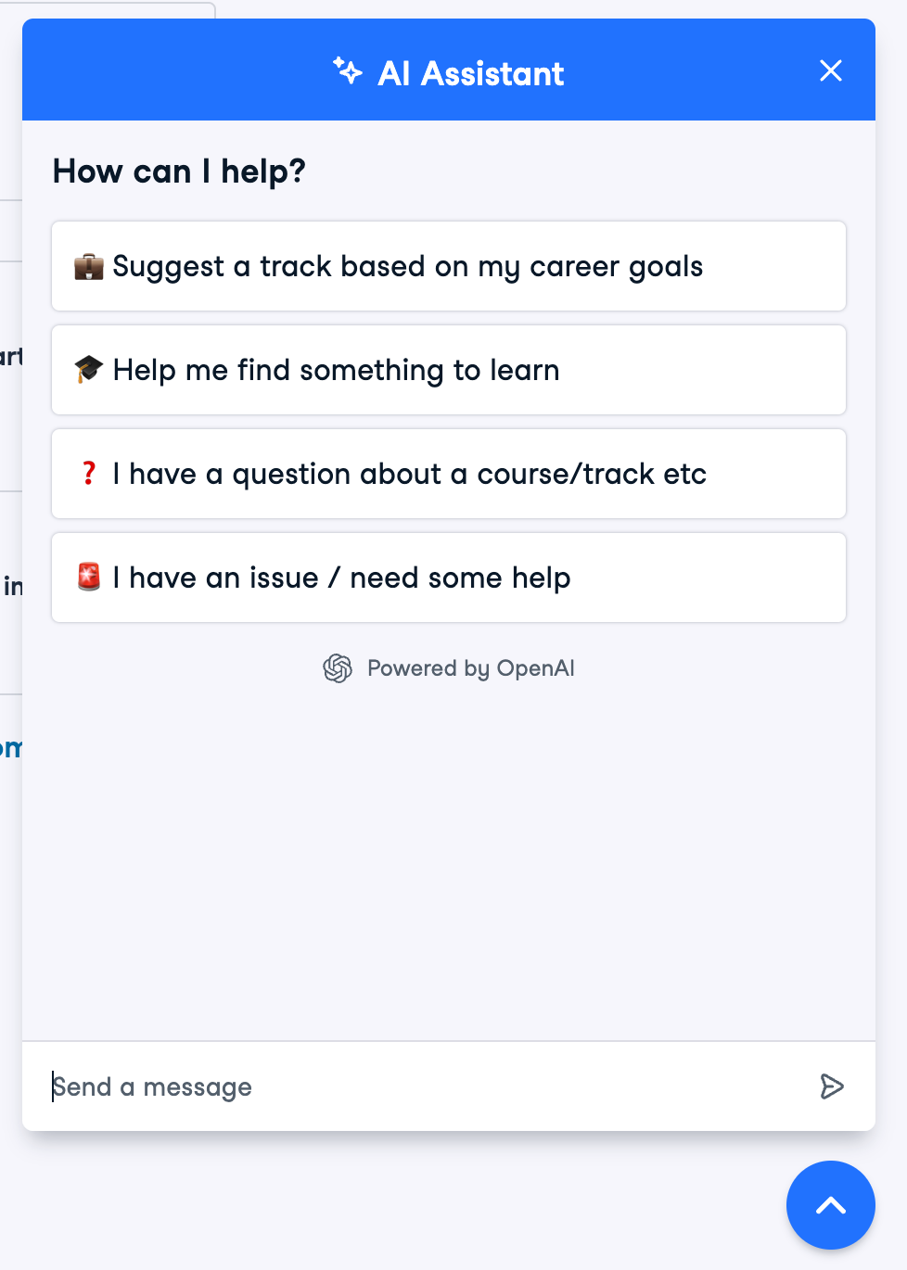
Task: Close the AI Assistant panel
Action: pos(830,70)
